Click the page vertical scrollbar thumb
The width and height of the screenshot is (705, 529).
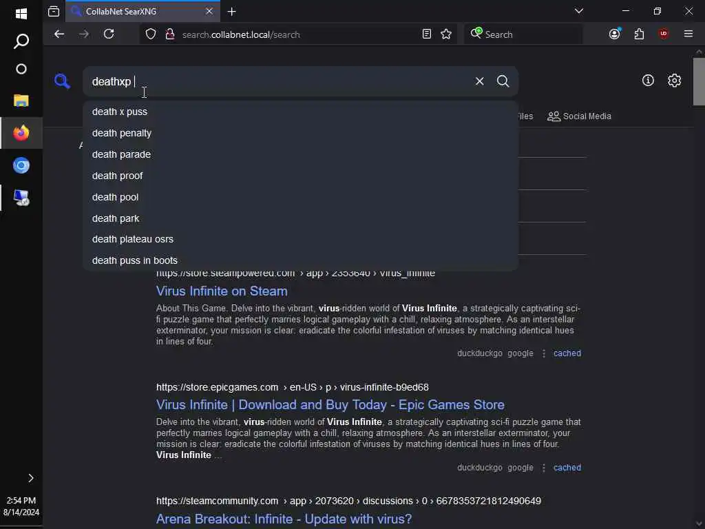(x=699, y=81)
